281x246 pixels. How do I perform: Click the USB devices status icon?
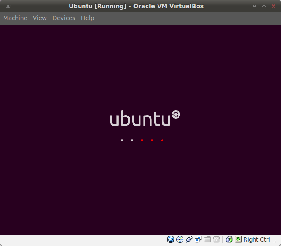(189, 239)
